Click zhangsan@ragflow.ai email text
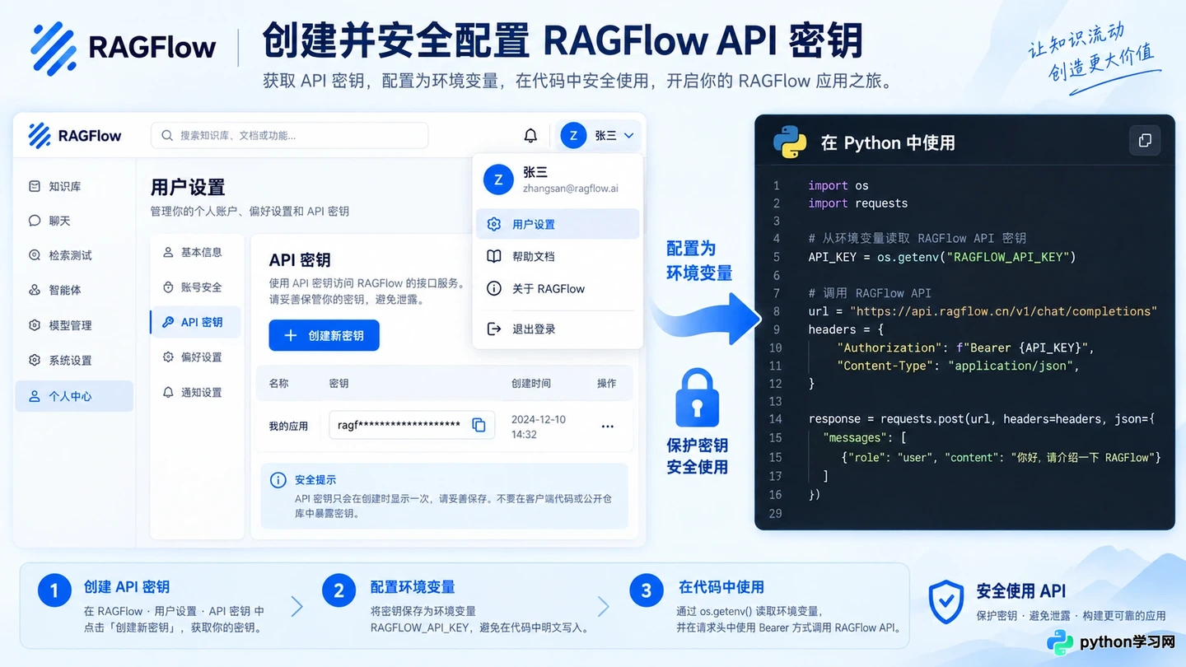 coord(571,189)
